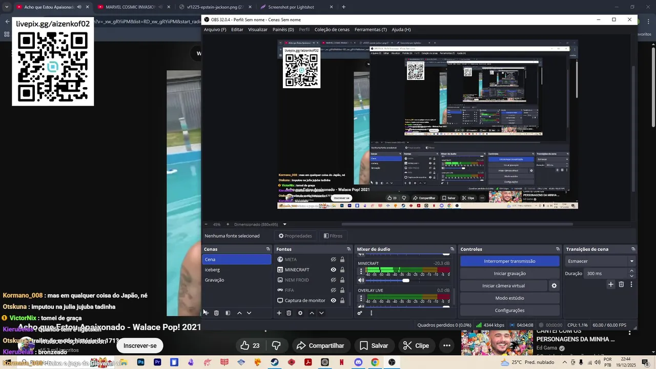Screen dimensions: 656x369
Task: Open Visualizar menu in OBS
Action: click(x=258, y=30)
